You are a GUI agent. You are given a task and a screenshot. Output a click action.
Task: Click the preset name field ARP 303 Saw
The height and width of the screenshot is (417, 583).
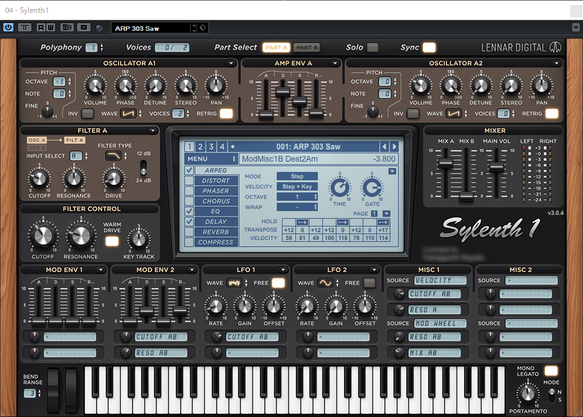(x=151, y=28)
